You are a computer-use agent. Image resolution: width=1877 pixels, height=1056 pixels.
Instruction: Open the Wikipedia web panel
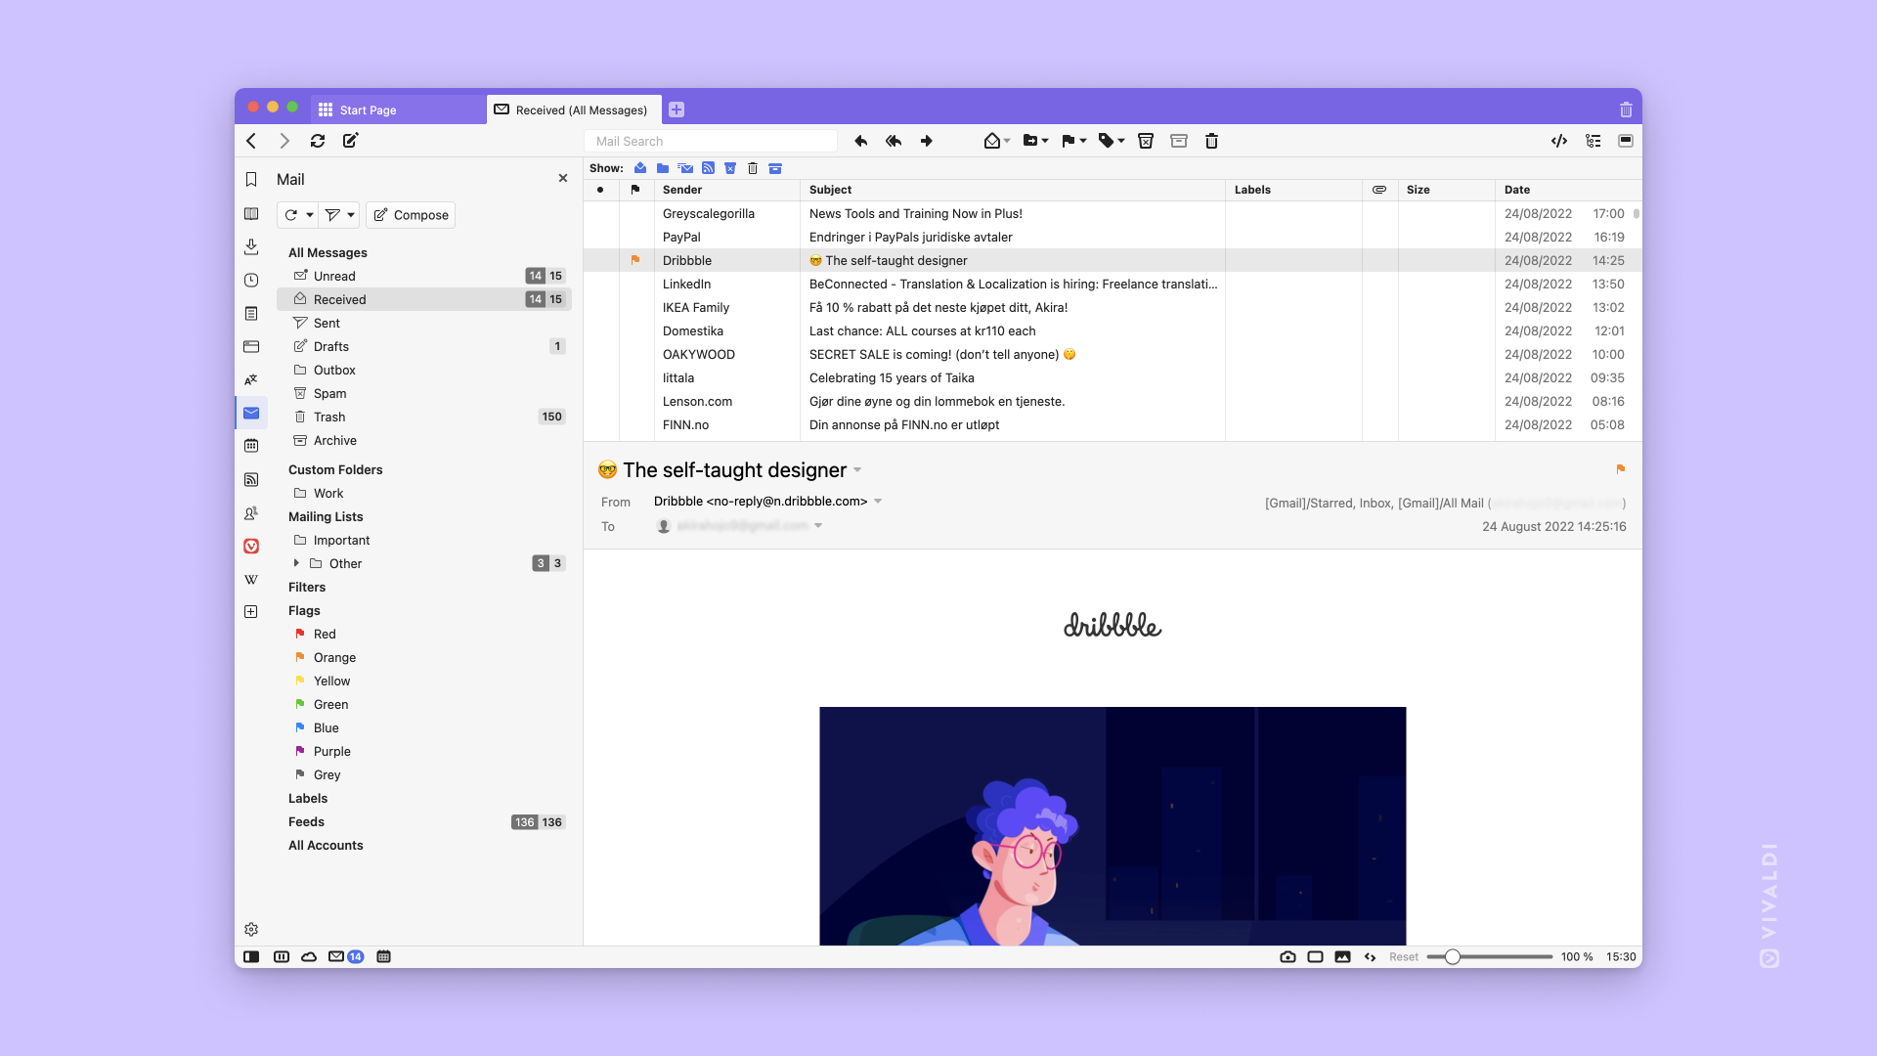[251, 579]
